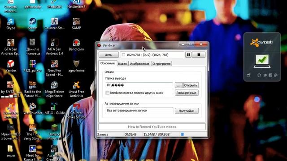Click the Цель button

pos(109,55)
